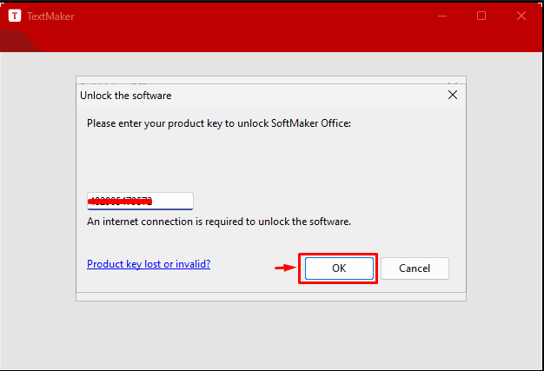Close the TextMaker main window

521,16
